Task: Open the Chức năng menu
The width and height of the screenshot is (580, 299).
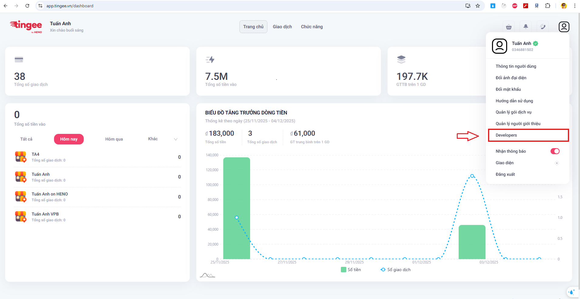Action: [312, 27]
